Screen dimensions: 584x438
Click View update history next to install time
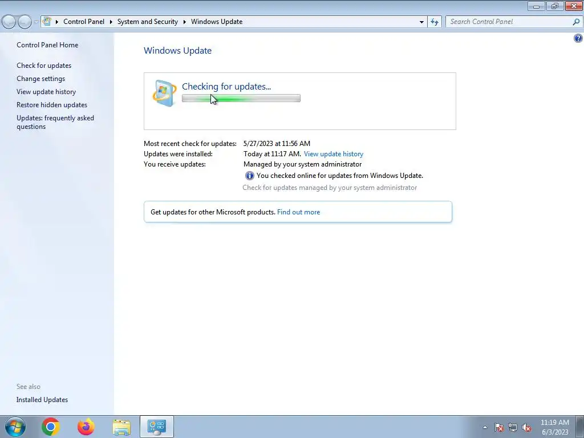tap(333, 154)
